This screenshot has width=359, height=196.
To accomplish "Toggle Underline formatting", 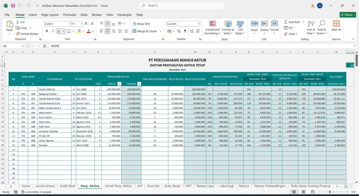I will [x=59, y=31].
